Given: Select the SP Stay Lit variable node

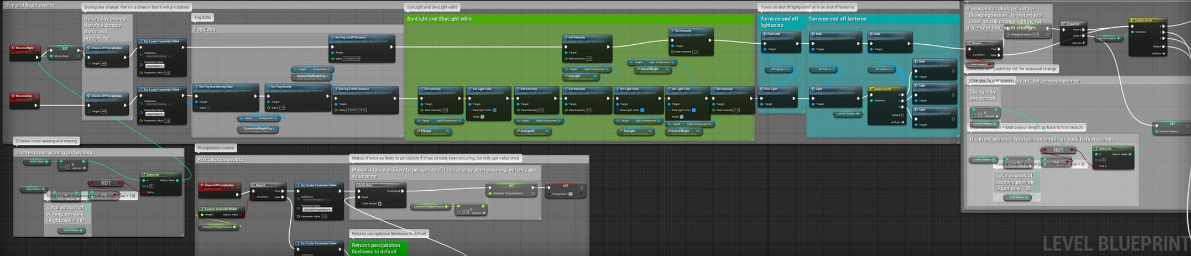Looking at the screenshot, I should [824, 69].
